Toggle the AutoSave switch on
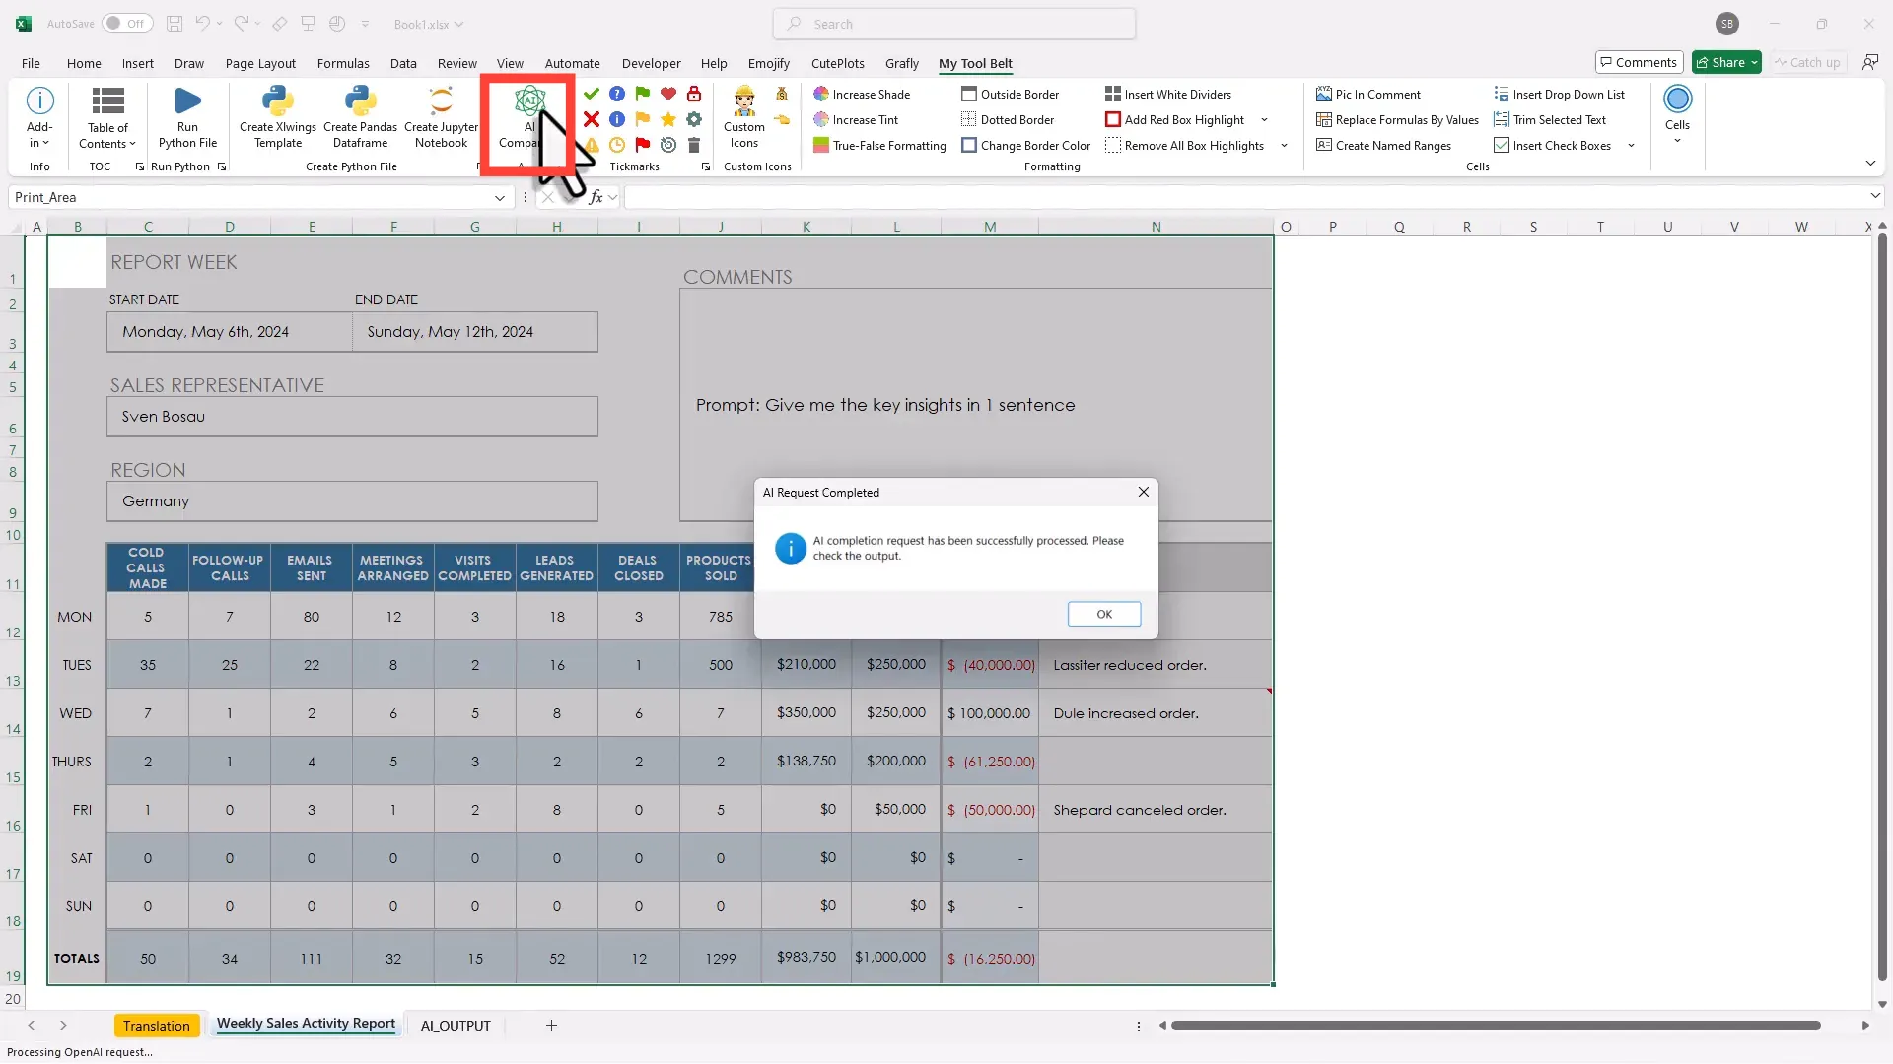This screenshot has height=1064, width=1893. pyautogui.click(x=126, y=23)
